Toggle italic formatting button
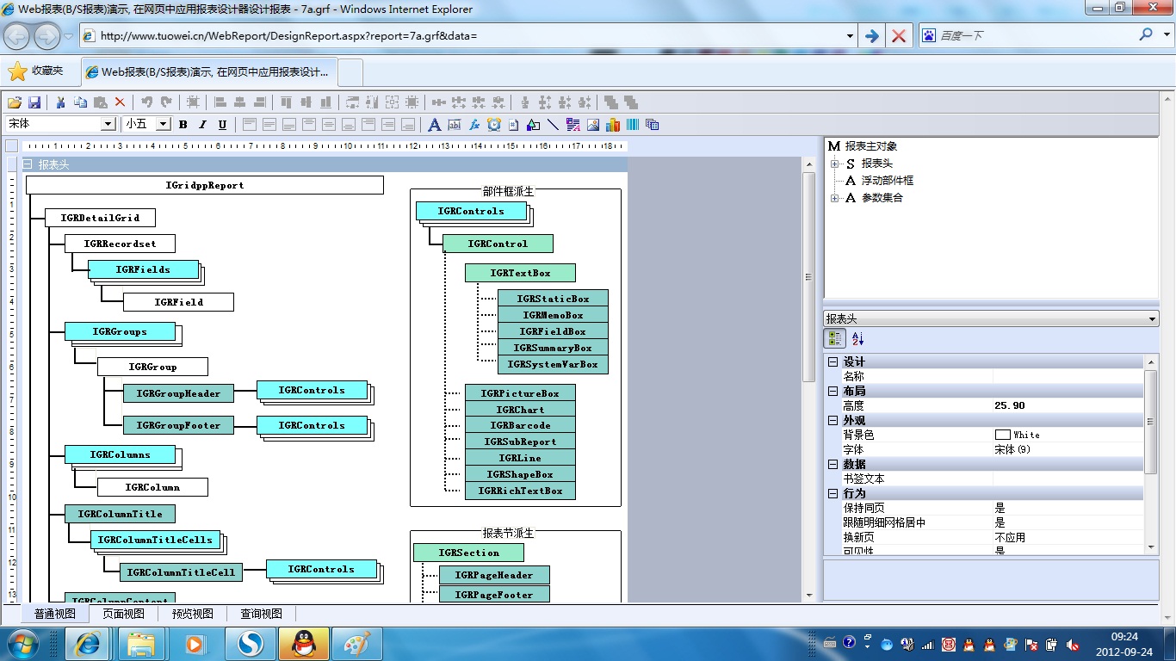The width and height of the screenshot is (1176, 661). click(x=202, y=125)
